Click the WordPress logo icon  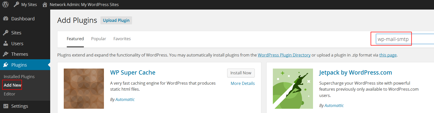(5, 5)
